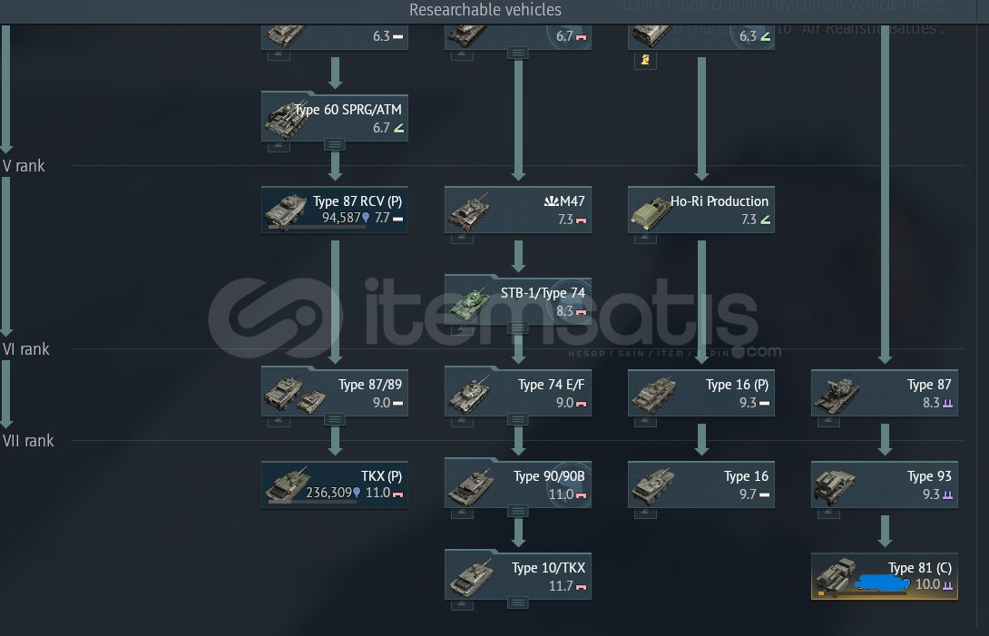Click the M47 tank icon

pyautogui.click(x=468, y=212)
